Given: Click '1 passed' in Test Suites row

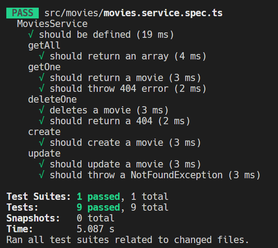Looking at the screenshot, I should tap(98, 197).
